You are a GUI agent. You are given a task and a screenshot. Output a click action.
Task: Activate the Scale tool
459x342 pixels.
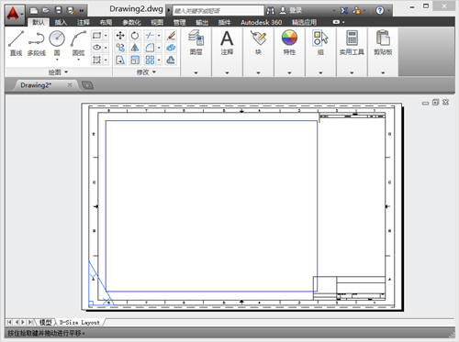(x=135, y=60)
